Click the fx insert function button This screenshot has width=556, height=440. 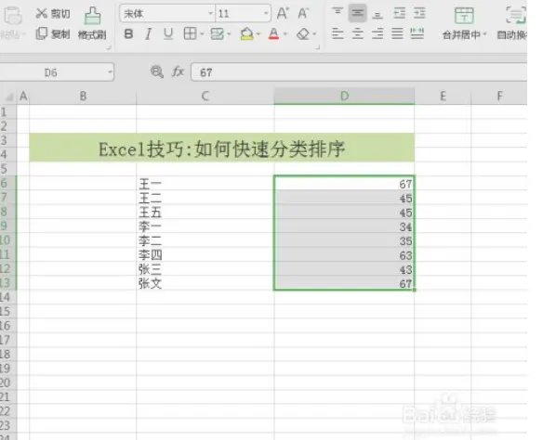178,71
